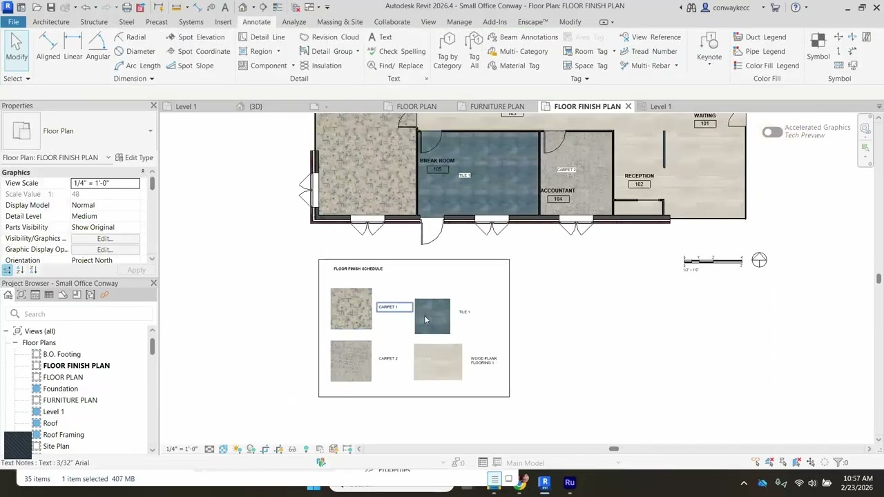Image resolution: width=884 pixels, height=497 pixels.
Task: Select the Material Tag tool
Action: coord(513,66)
